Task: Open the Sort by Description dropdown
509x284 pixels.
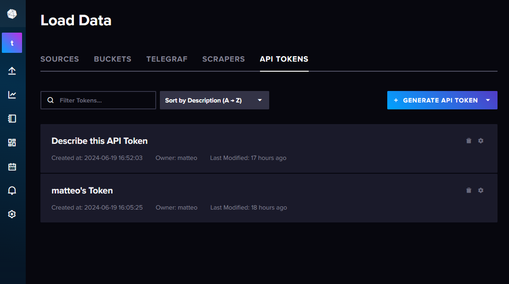Action: (x=214, y=100)
